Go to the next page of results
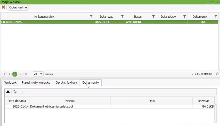This screenshot has width=220, height=126. click(x=20, y=74)
